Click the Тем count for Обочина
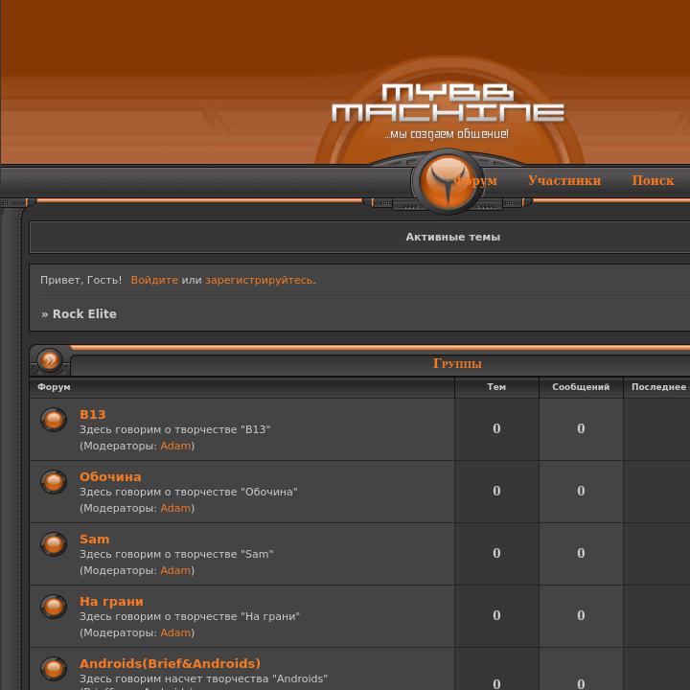The height and width of the screenshot is (690, 690). point(496,491)
